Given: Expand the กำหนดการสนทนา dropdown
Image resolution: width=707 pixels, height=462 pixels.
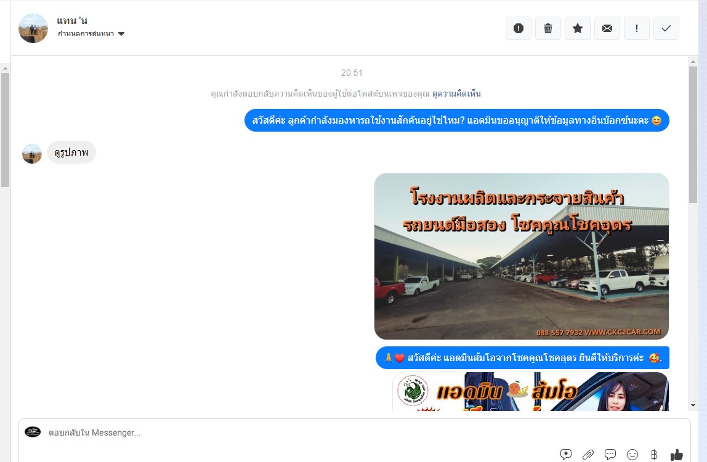Looking at the screenshot, I should [91, 34].
